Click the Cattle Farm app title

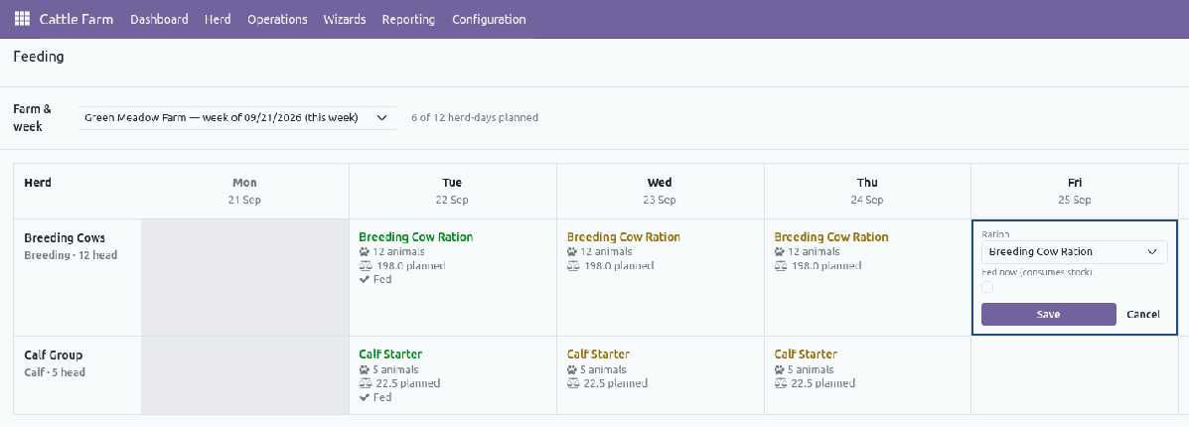coord(76,19)
